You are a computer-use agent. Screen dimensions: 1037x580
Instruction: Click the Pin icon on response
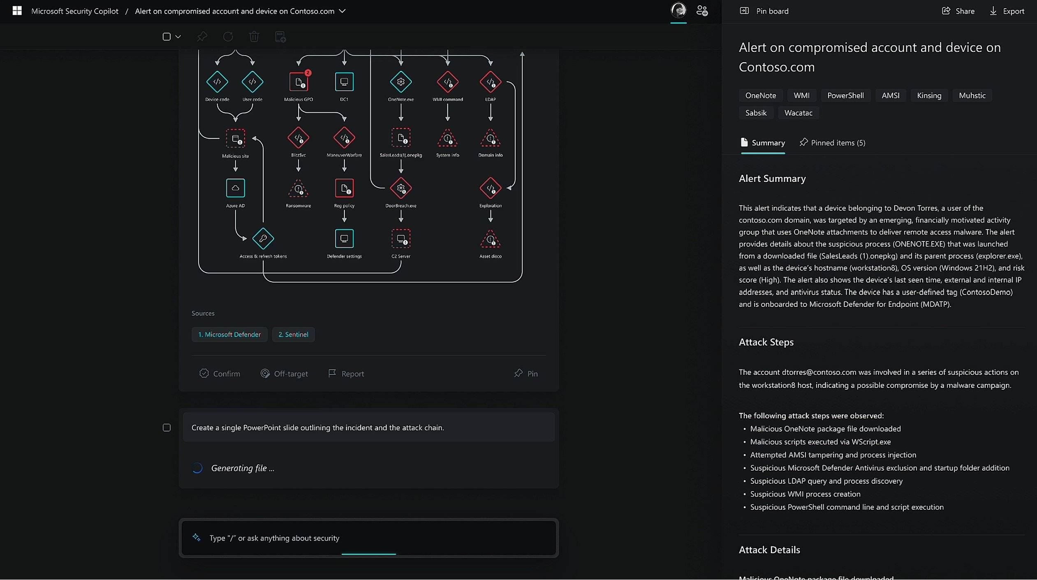[x=518, y=373]
